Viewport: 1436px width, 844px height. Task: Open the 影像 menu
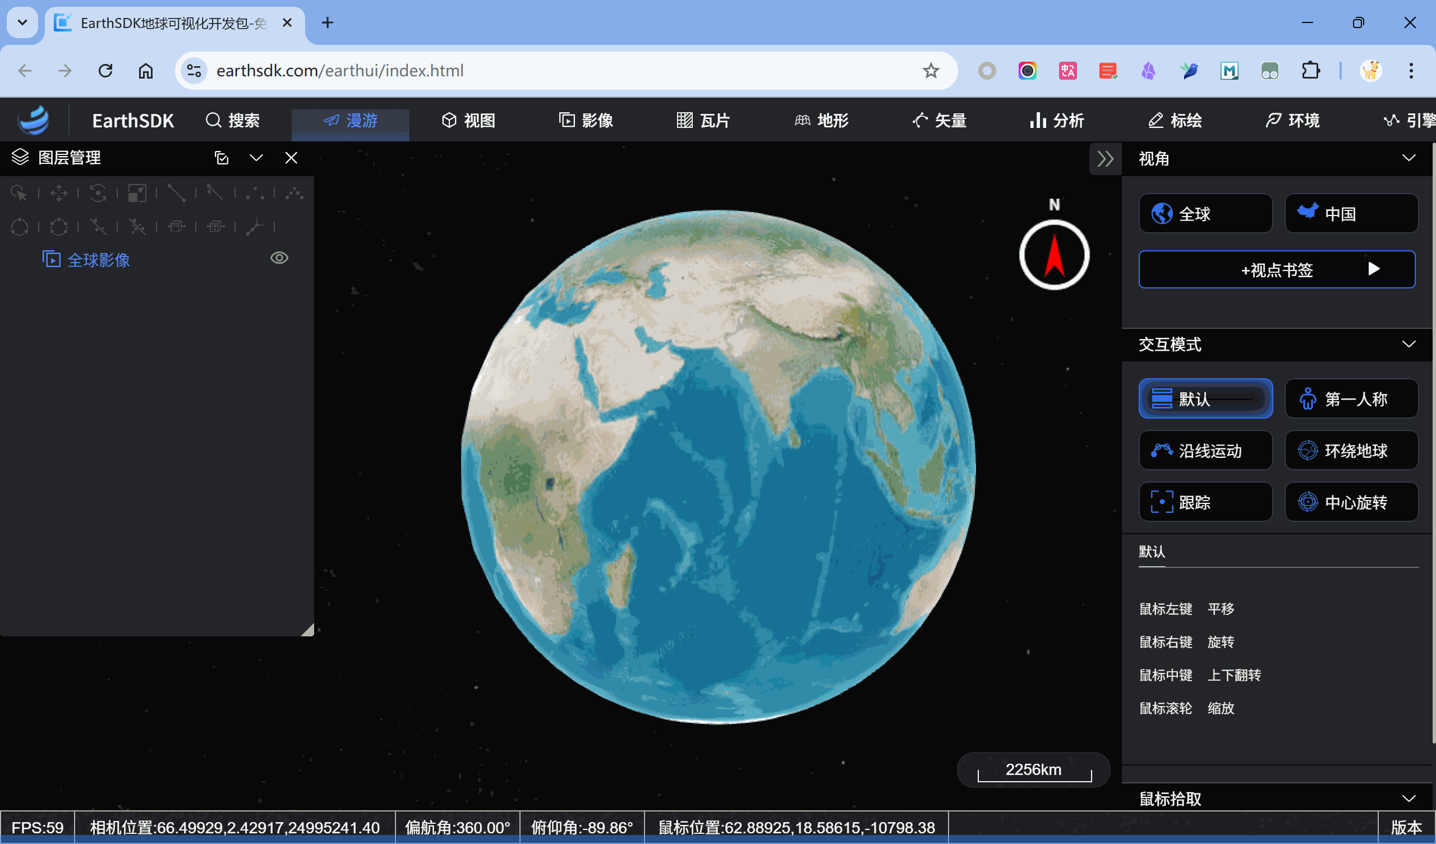click(x=586, y=120)
